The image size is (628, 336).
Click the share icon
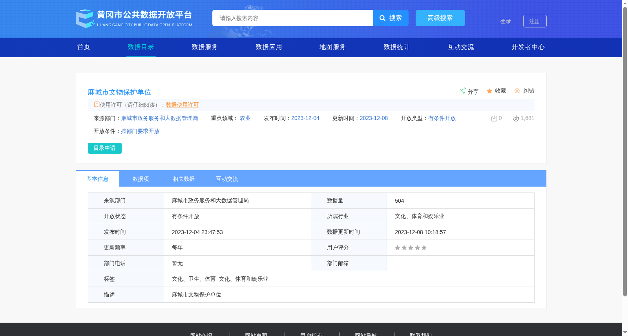pos(462,91)
